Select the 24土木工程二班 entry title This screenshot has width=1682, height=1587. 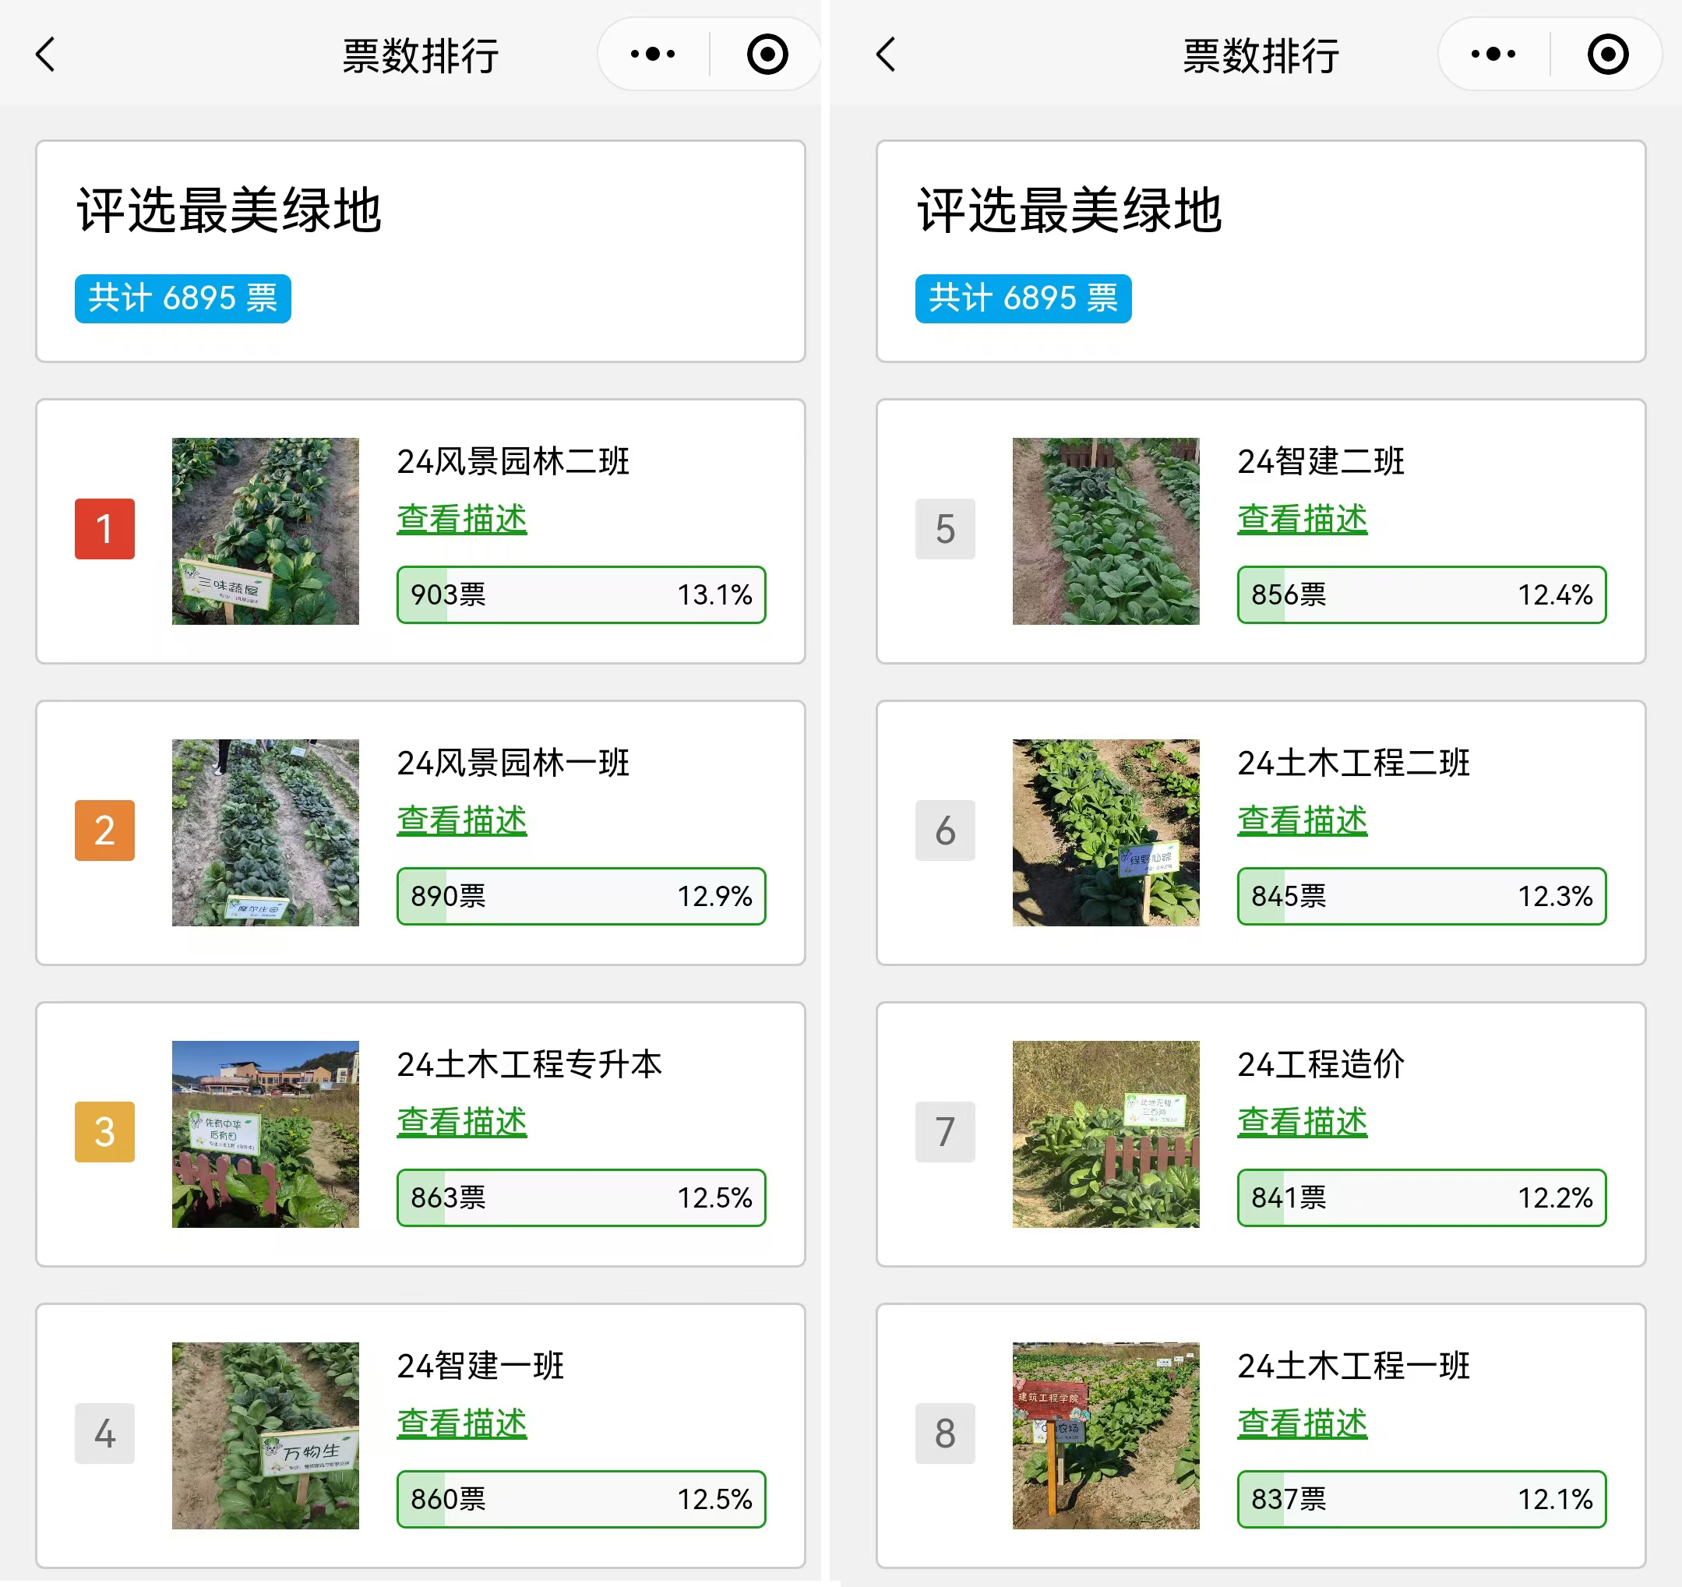[1353, 763]
